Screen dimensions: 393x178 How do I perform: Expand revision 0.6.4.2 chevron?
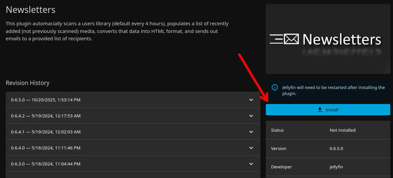click(x=251, y=116)
